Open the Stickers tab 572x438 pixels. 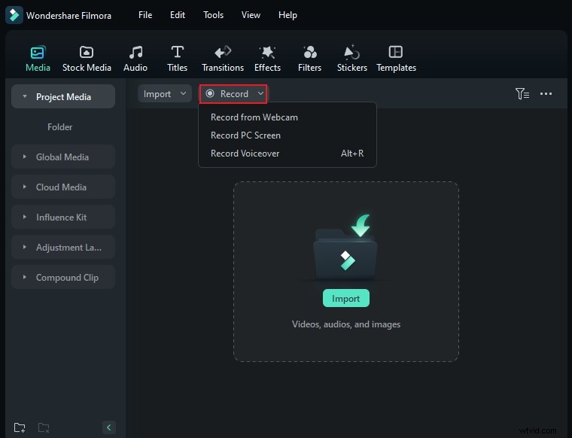click(x=352, y=59)
